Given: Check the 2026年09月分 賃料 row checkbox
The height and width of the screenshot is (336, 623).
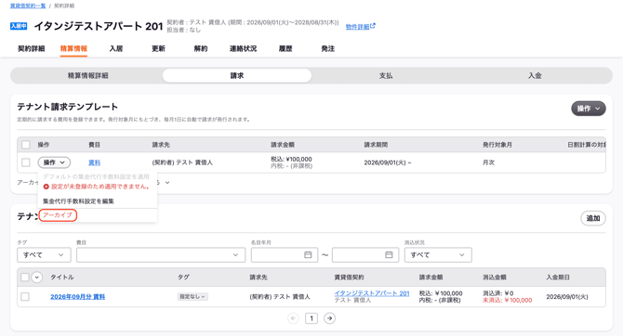Looking at the screenshot, I should (x=25, y=296).
